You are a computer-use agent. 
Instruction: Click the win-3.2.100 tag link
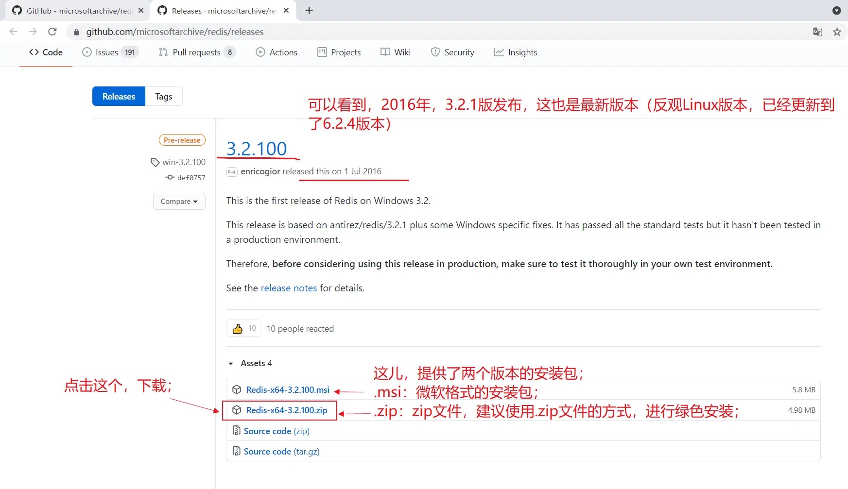point(184,162)
